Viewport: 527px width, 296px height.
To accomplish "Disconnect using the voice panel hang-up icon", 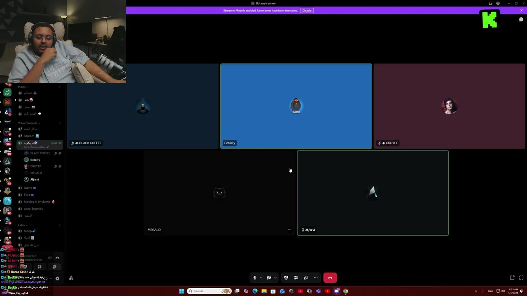I will [57, 258].
